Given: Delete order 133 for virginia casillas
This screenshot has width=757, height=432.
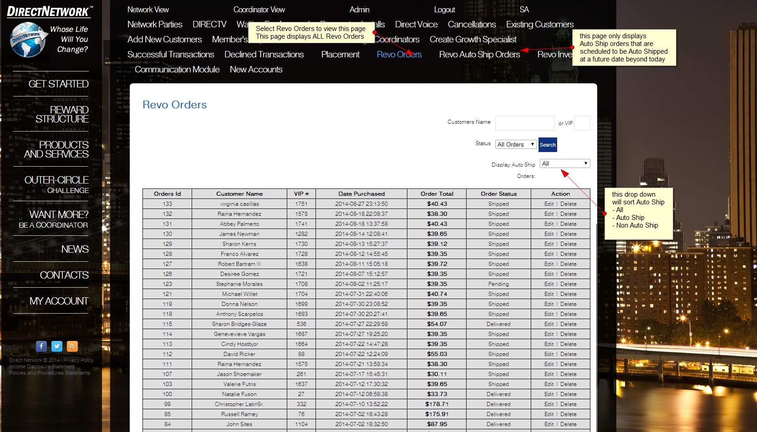Looking at the screenshot, I should (569, 204).
